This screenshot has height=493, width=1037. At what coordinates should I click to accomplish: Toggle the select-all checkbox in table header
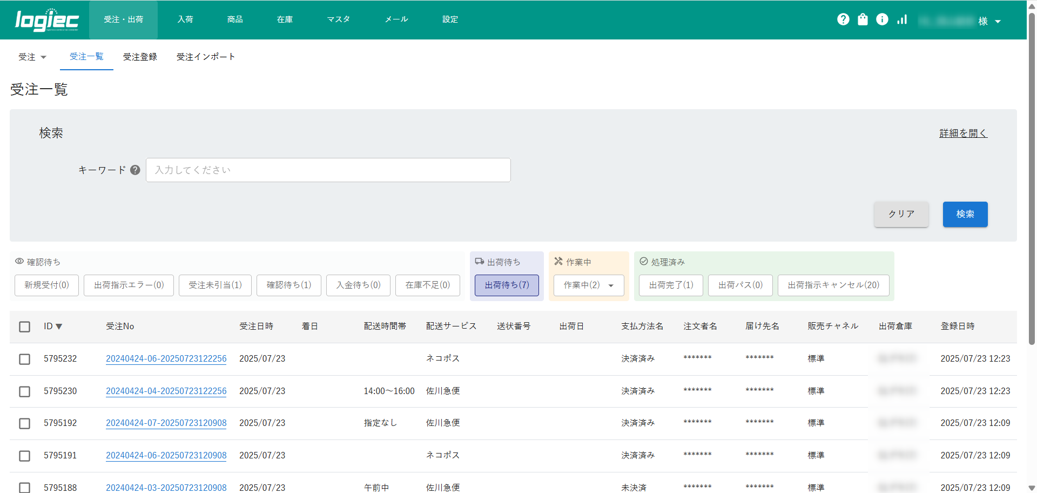tap(24, 327)
